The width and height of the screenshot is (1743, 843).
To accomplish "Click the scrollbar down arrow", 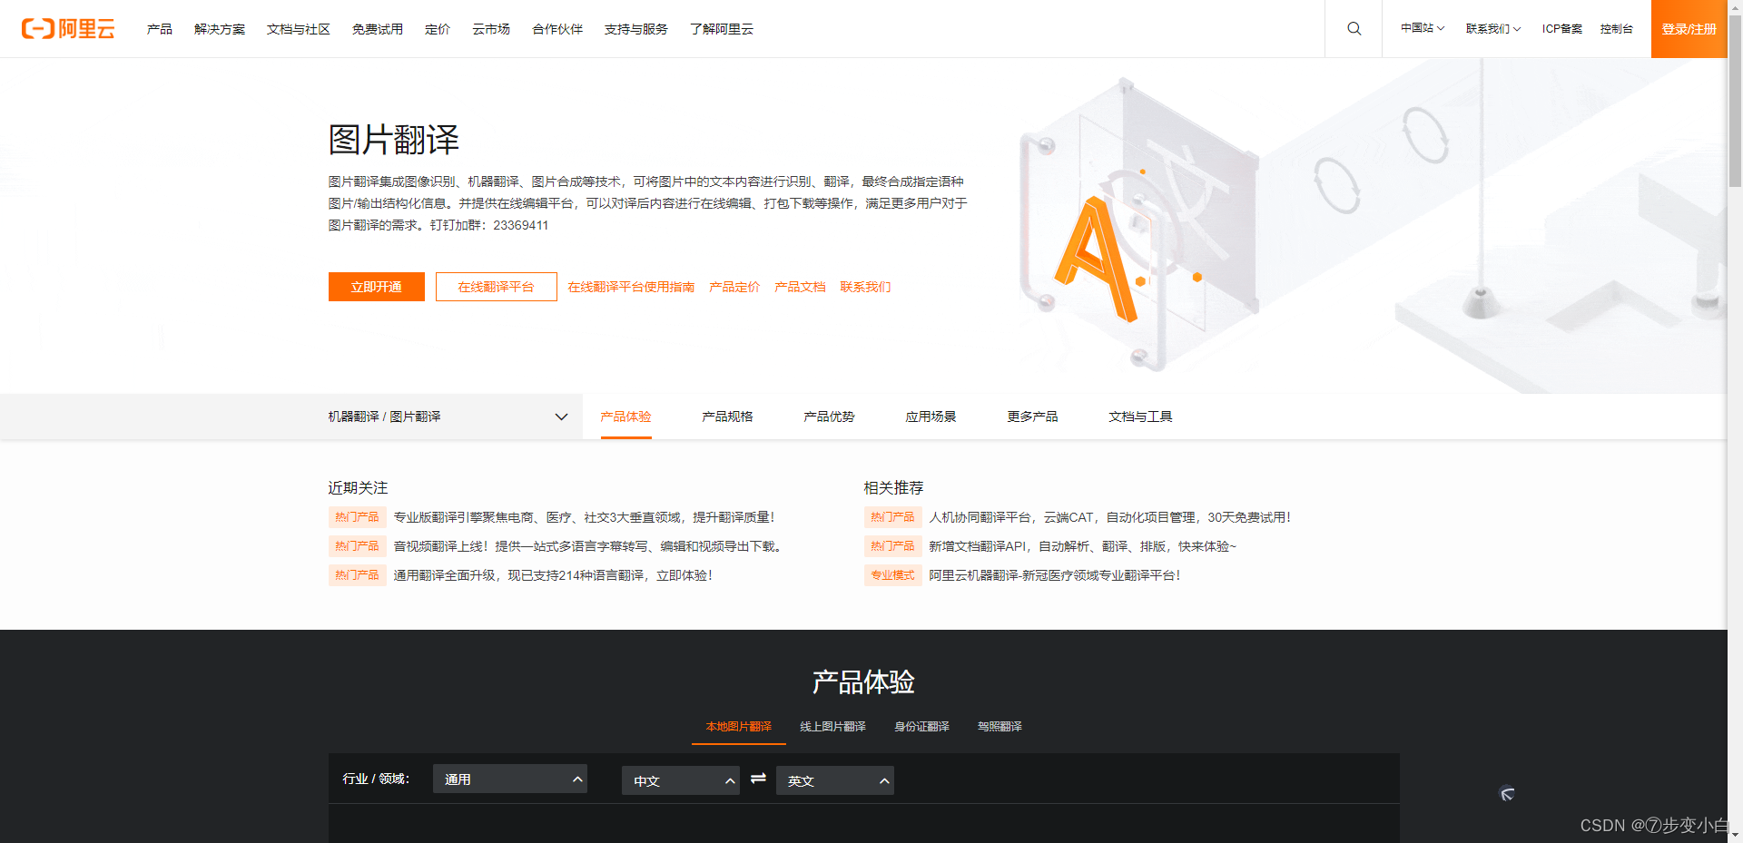I will 1735,836.
